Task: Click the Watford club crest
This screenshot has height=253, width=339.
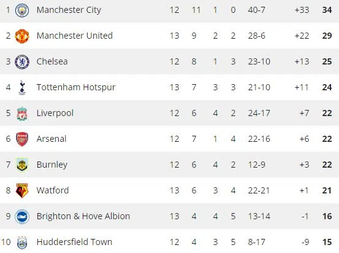Action: (22, 190)
